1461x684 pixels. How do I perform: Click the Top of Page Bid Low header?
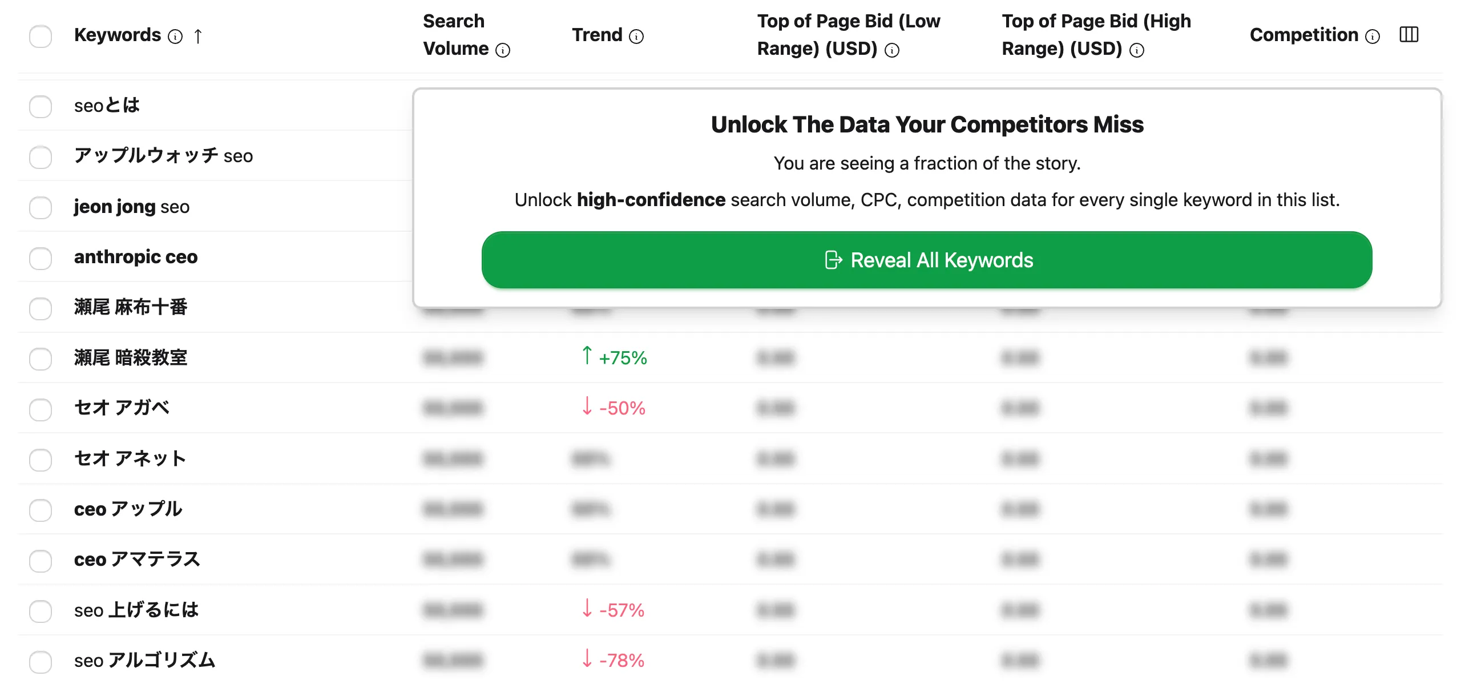(849, 35)
